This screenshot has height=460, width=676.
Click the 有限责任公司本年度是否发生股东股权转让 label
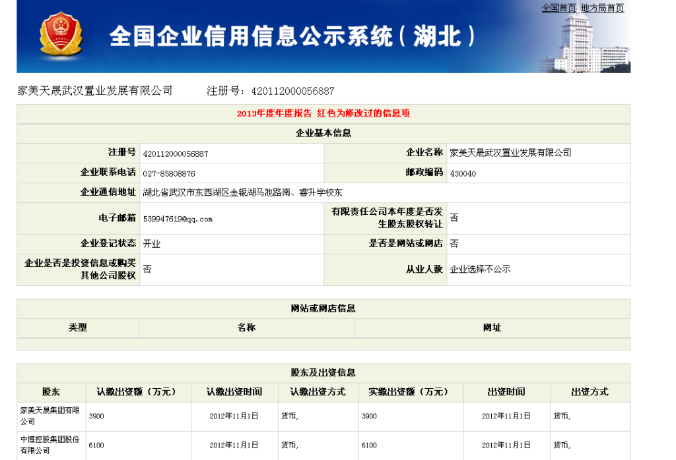coord(387,217)
